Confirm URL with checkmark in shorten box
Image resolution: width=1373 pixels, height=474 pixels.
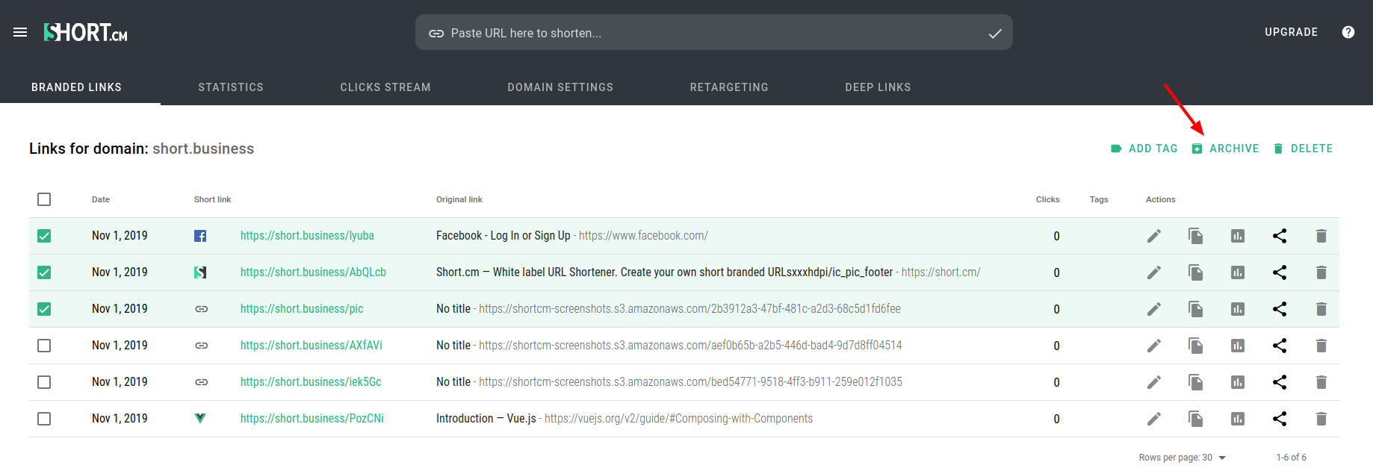coord(995,34)
